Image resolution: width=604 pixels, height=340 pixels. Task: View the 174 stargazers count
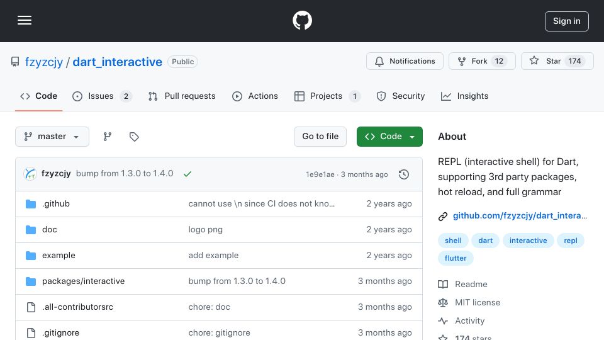coord(574,61)
